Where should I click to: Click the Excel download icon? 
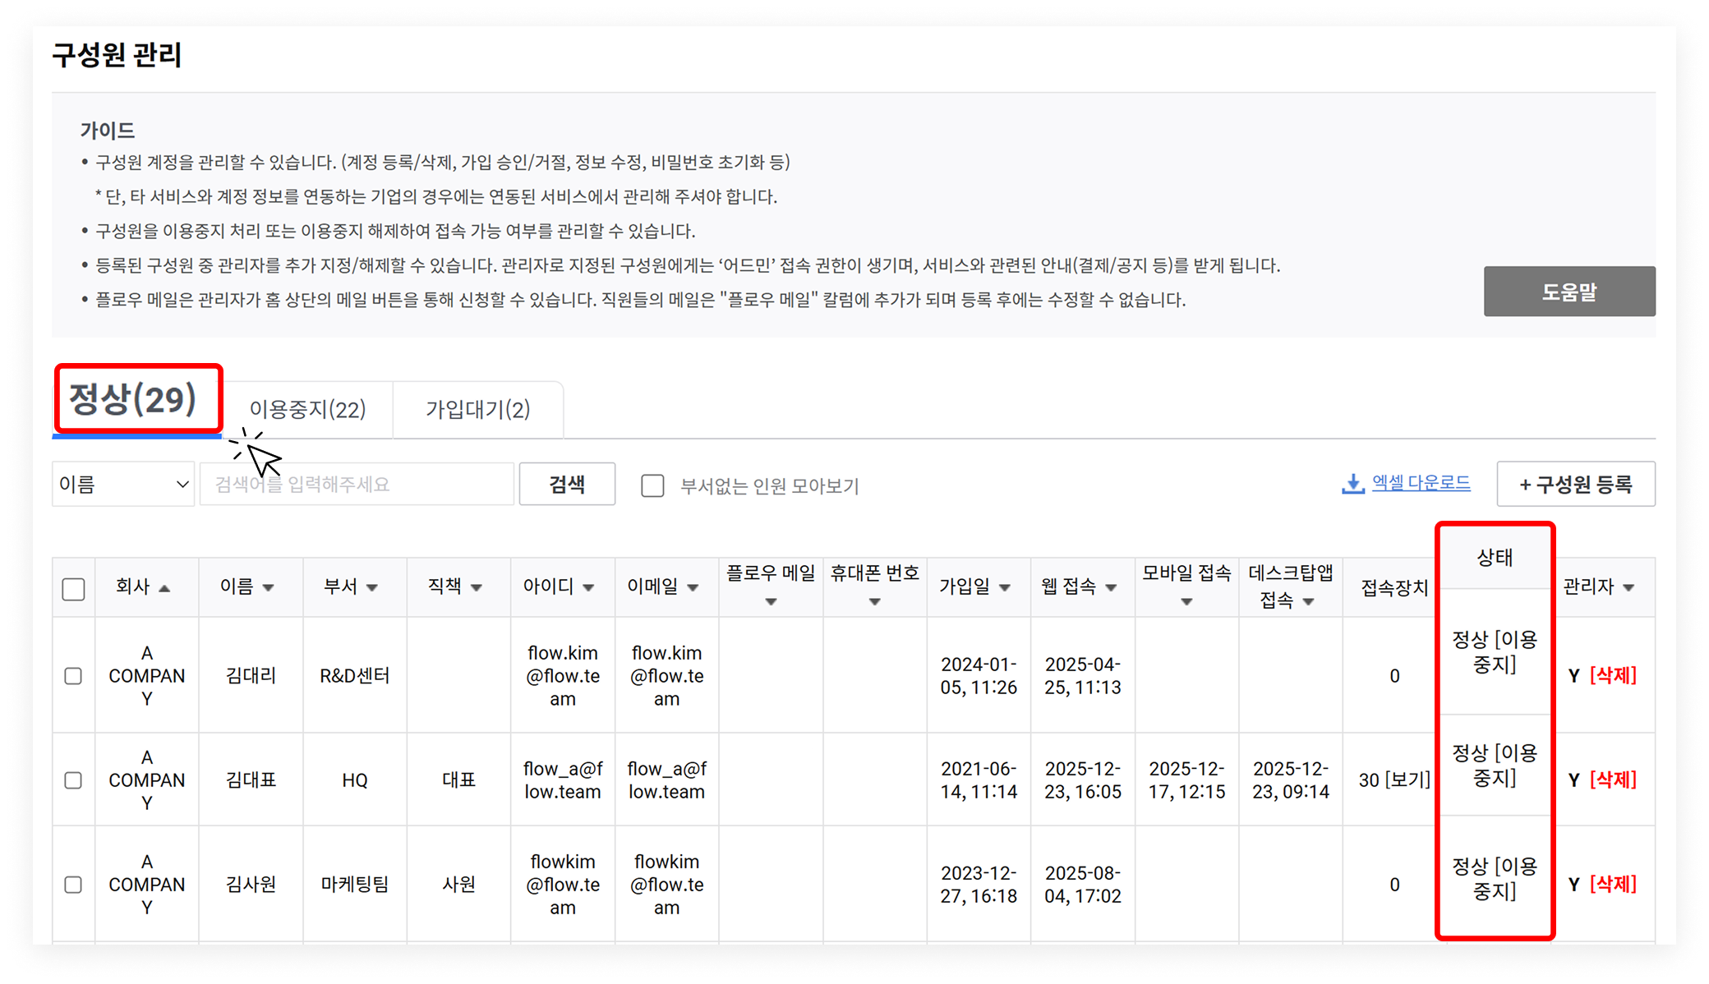1352,484
